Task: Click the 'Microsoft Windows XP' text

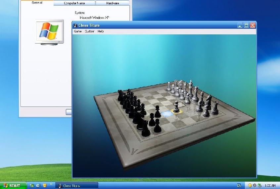Action: (x=94, y=18)
